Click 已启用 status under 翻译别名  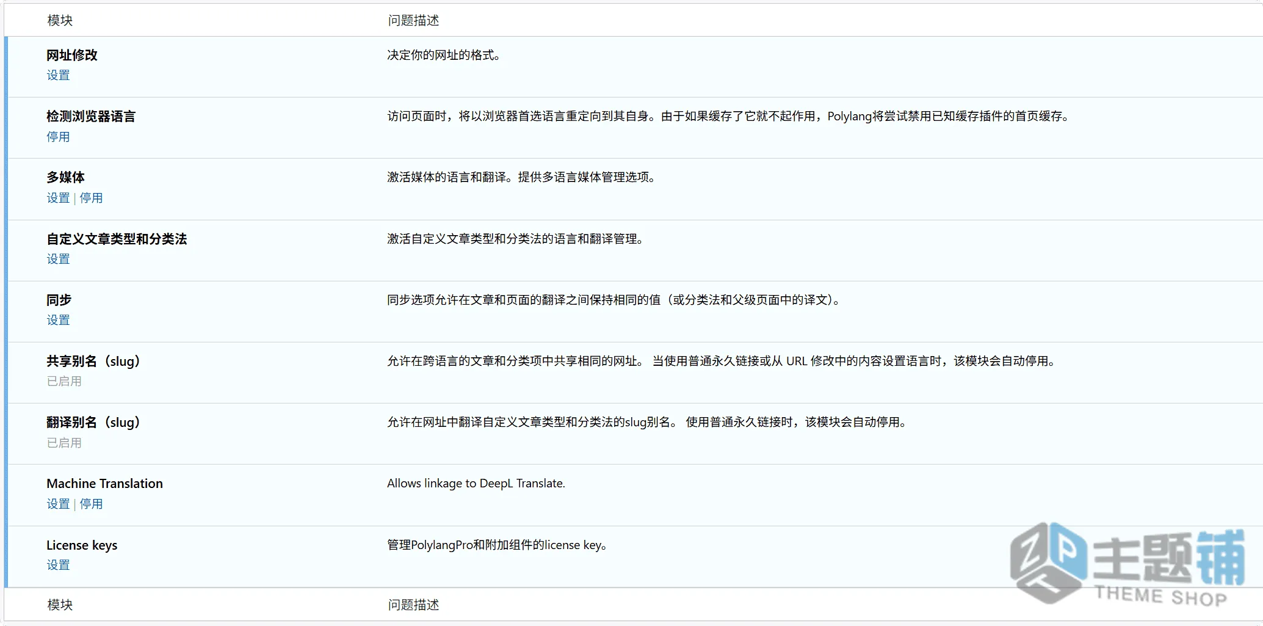click(x=64, y=443)
